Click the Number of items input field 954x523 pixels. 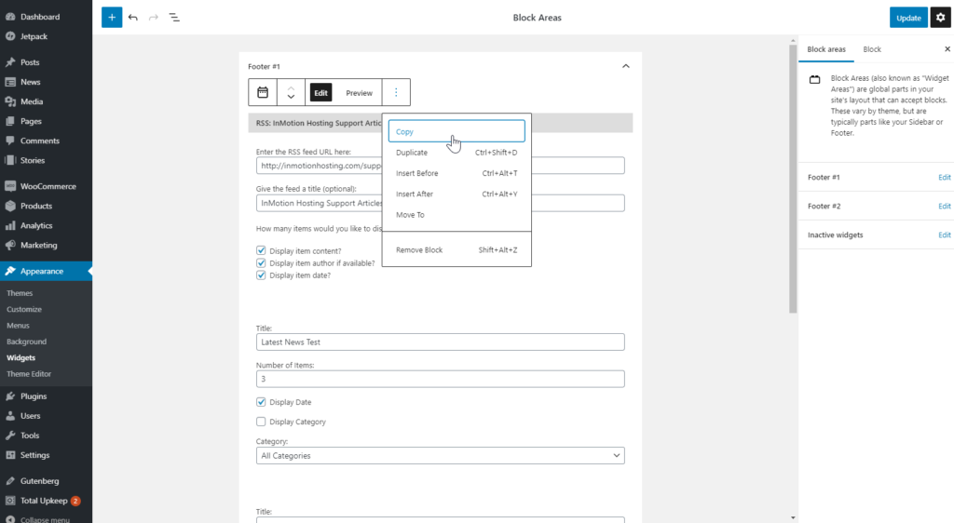pos(440,380)
